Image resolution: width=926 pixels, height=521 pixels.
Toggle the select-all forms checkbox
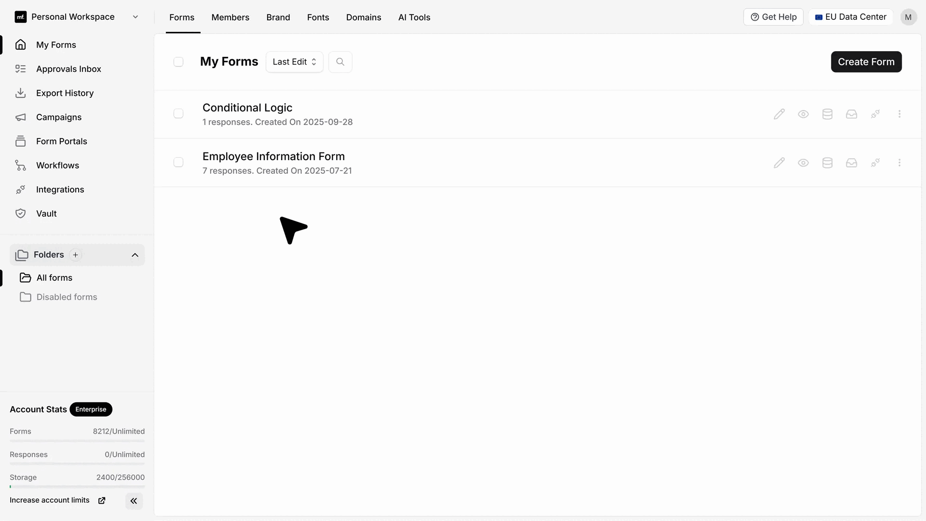tap(178, 62)
